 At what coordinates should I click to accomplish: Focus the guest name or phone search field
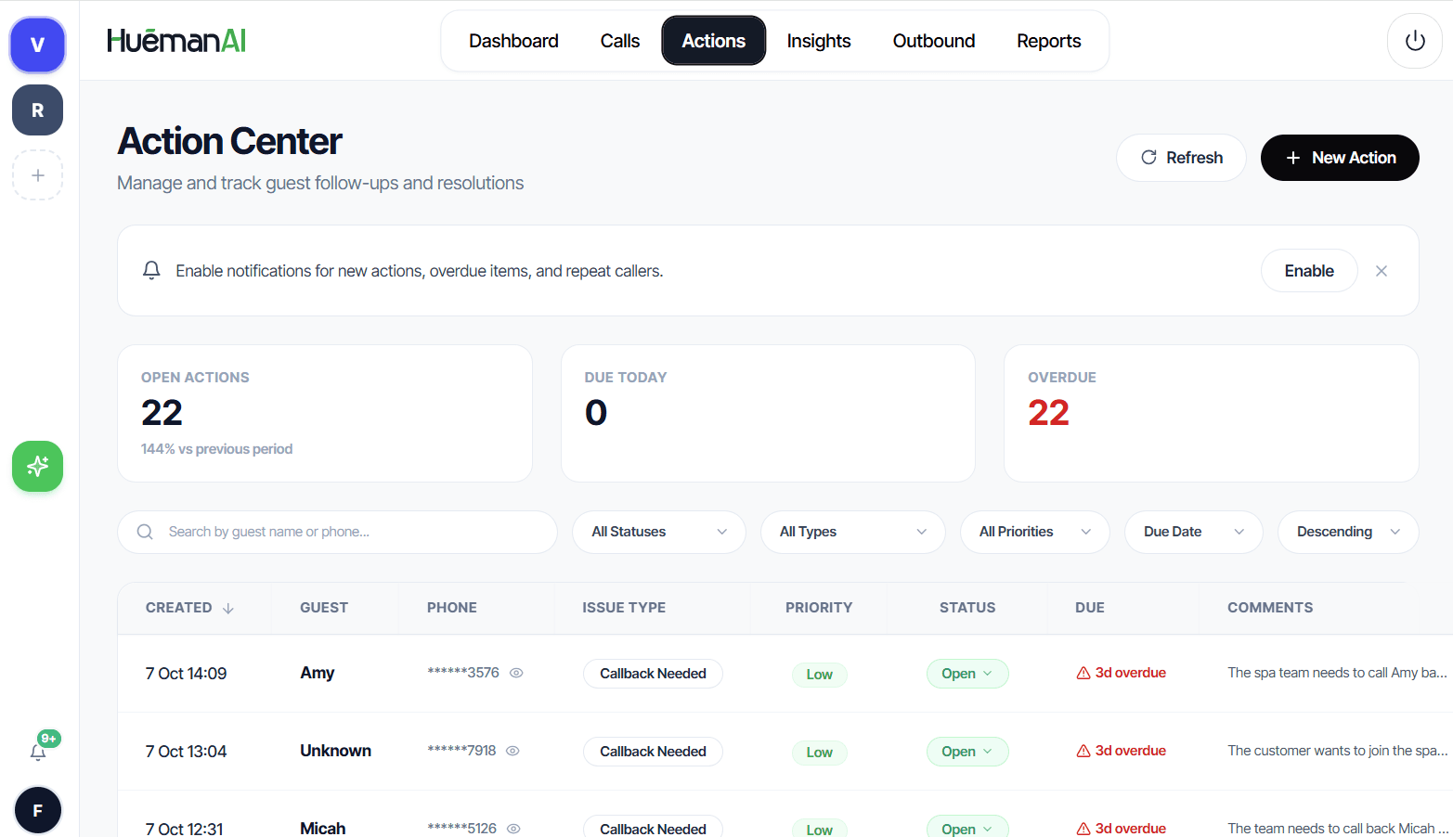coord(337,532)
